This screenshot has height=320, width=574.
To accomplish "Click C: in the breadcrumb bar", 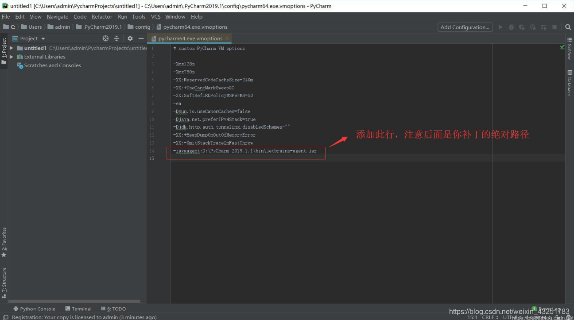I will [9, 27].
